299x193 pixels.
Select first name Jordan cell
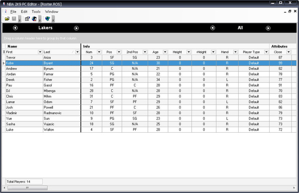point(24,74)
